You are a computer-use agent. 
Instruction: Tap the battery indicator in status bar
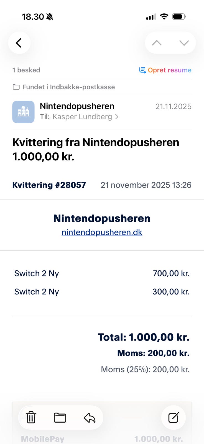pyautogui.click(x=179, y=17)
